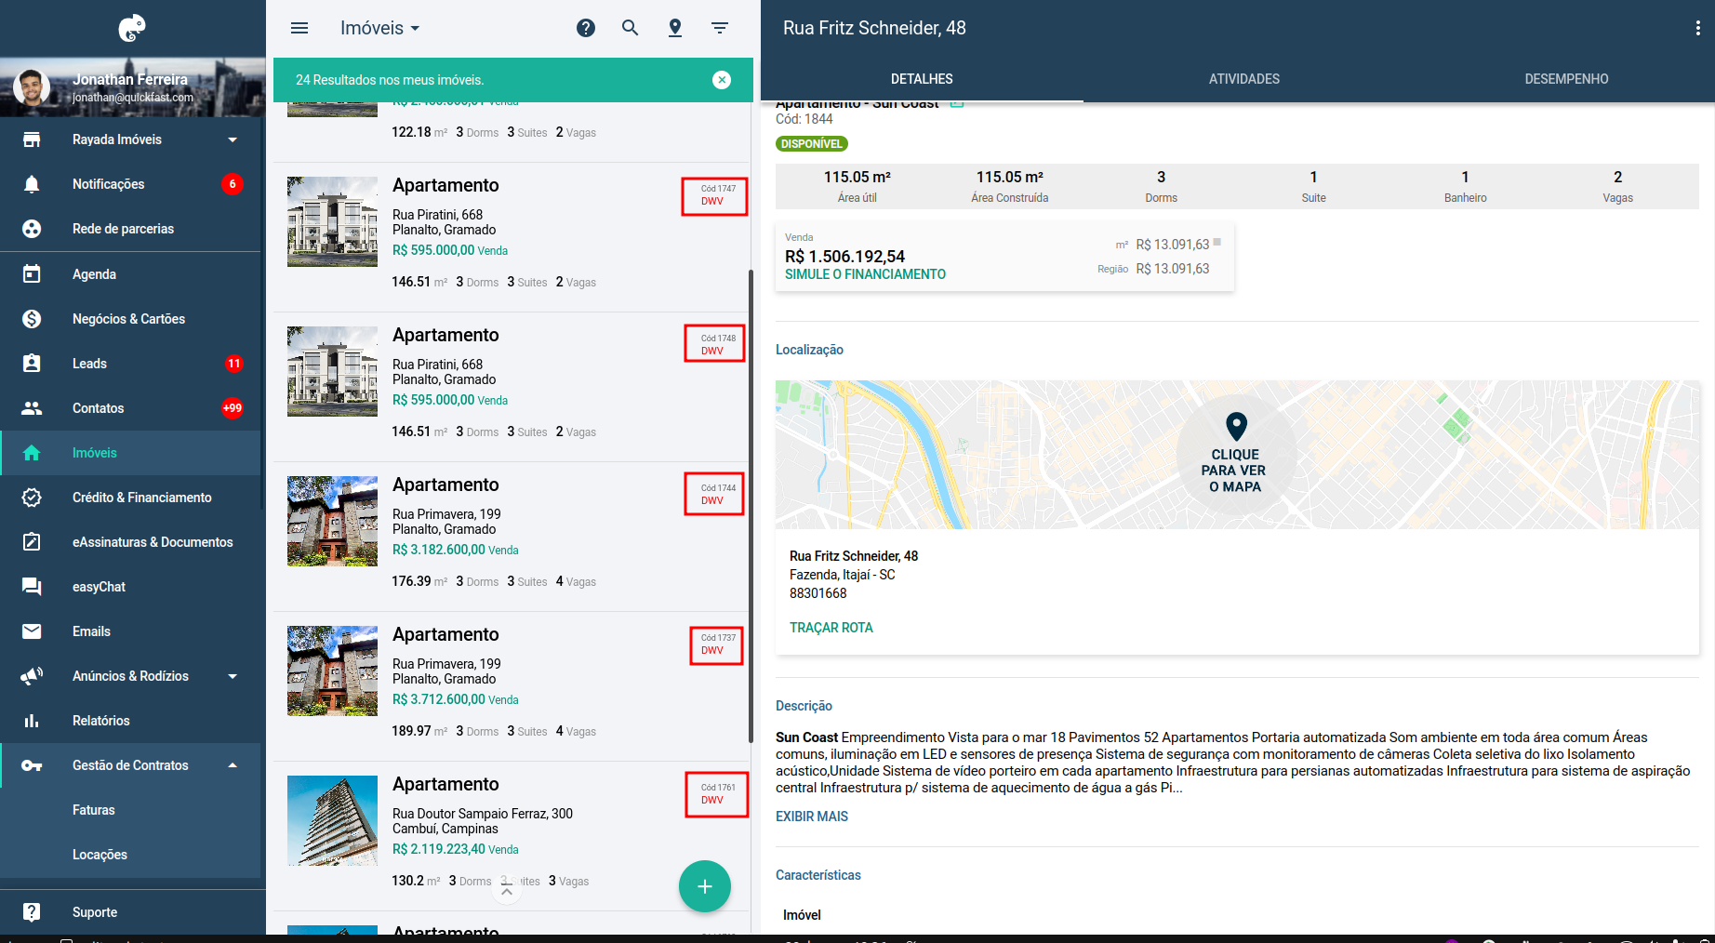Click the eAssinaturas & Documentos icon

(x=32, y=542)
